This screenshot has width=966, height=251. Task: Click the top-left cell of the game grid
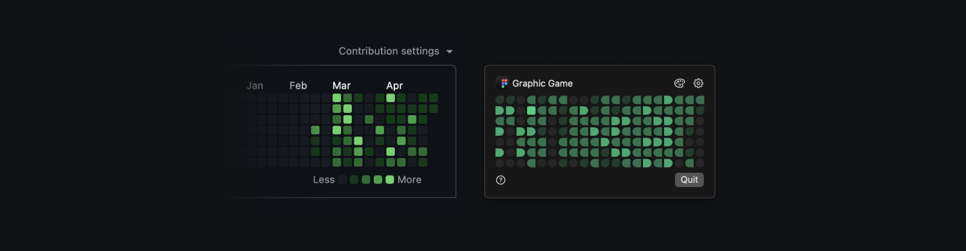pyautogui.click(x=500, y=100)
